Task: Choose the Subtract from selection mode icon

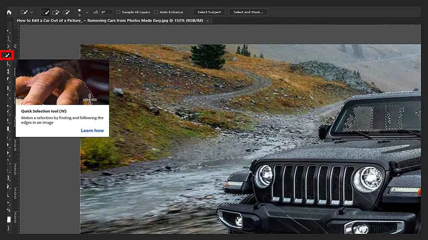Action: point(66,12)
